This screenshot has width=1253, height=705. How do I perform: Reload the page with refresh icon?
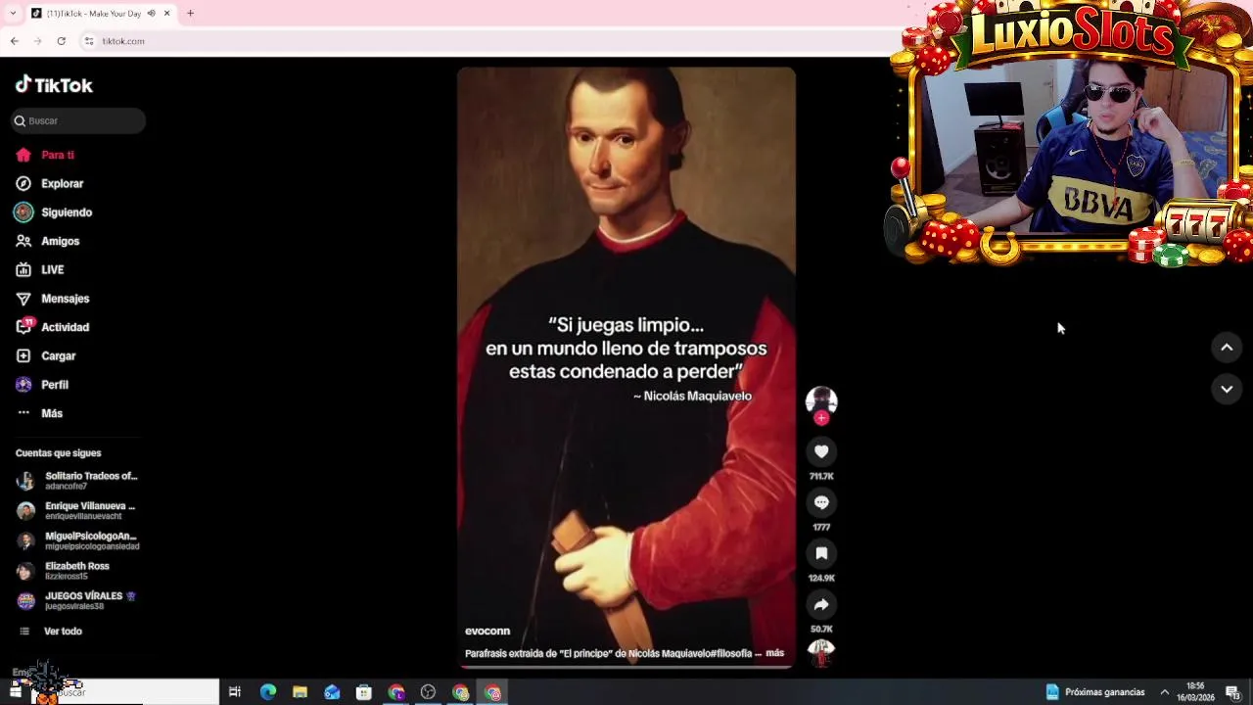coord(61,41)
